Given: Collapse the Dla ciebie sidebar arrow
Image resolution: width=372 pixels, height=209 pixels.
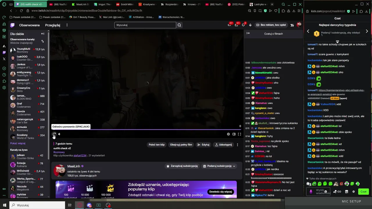Looking at the screenshot, I should [x=43, y=34].
